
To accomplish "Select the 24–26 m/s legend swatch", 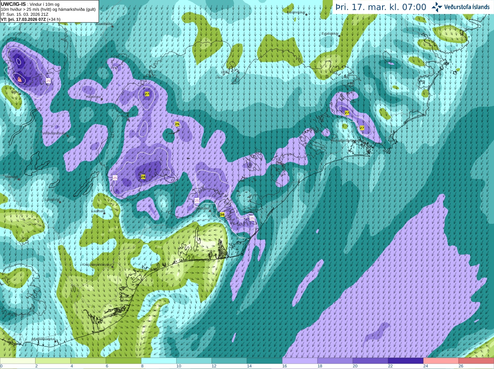I will pyautogui.click(x=441, y=361).
